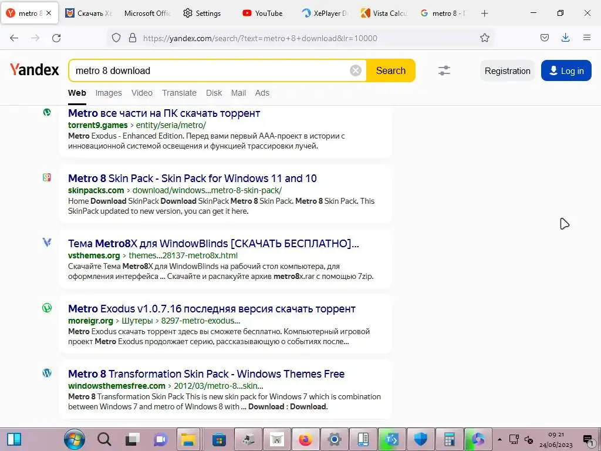Click the Registration button
The height and width of the screenshot is (451, 601).
coord(508,71)
